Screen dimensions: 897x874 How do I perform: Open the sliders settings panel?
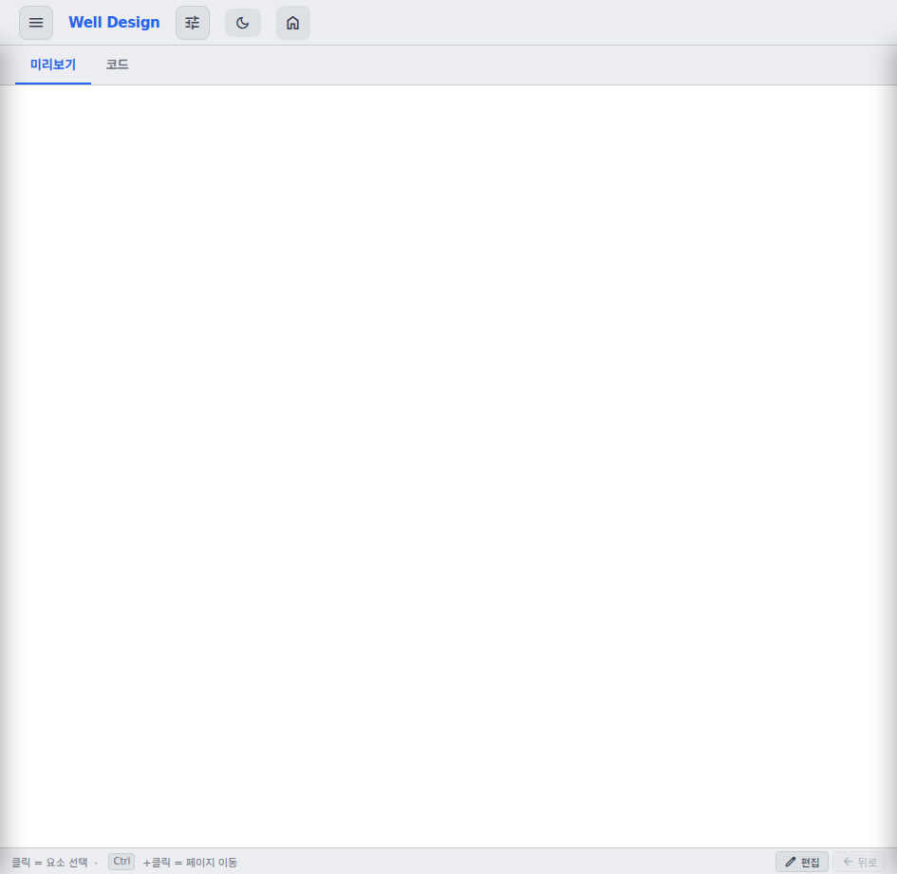192,23
